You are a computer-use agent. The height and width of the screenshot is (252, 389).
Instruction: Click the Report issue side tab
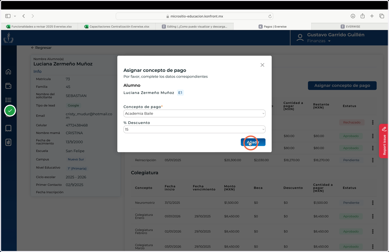384,141
